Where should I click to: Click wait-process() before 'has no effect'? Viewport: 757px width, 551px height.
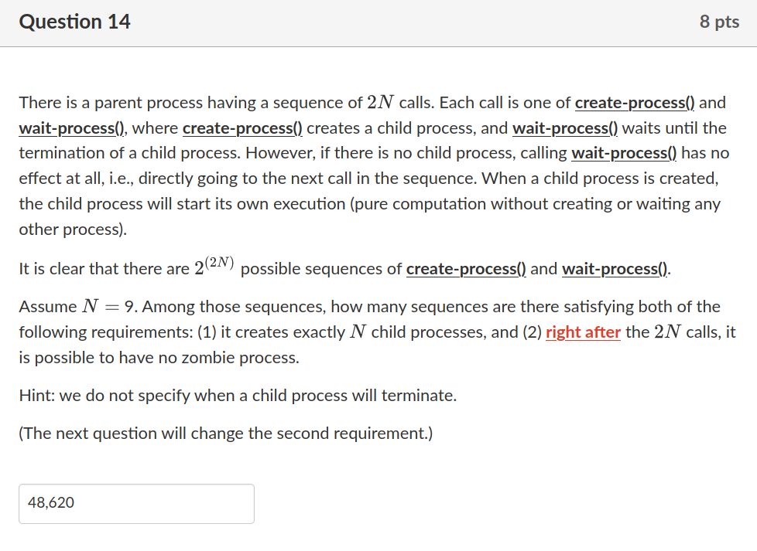[624, 153]
